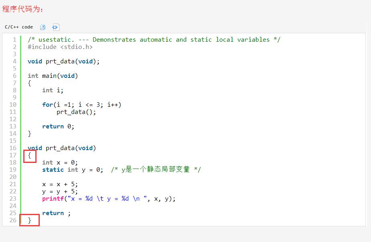Click the "x = x + 5;" statement
This screenshot has width=371, height=242.
(x=60, y=184)
